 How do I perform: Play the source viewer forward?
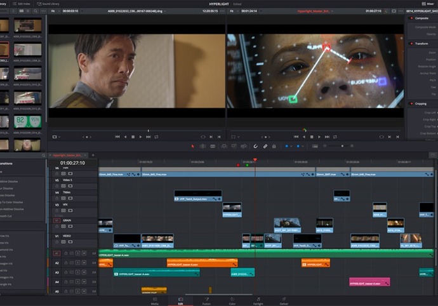pos(140,137)
